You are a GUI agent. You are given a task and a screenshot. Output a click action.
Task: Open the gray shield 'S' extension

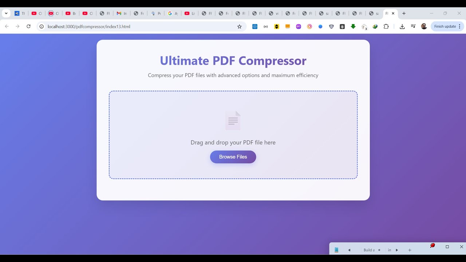(331, 27)
